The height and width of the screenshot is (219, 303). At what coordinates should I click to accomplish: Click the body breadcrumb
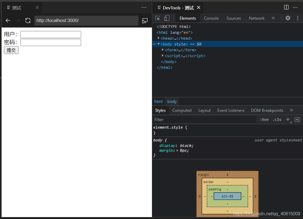click(x=172, y=102)
